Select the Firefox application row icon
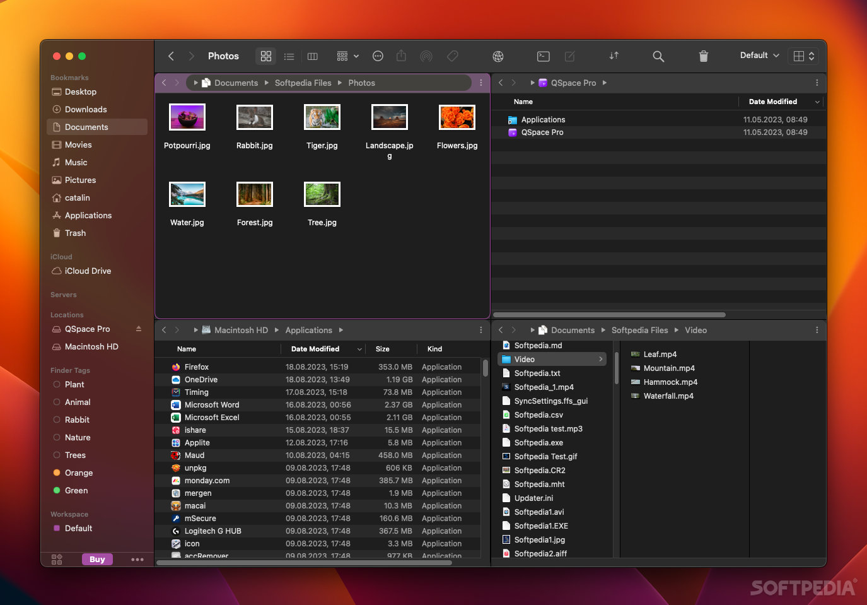The width and height of the screenshot is (867, 605). (176, 367)
